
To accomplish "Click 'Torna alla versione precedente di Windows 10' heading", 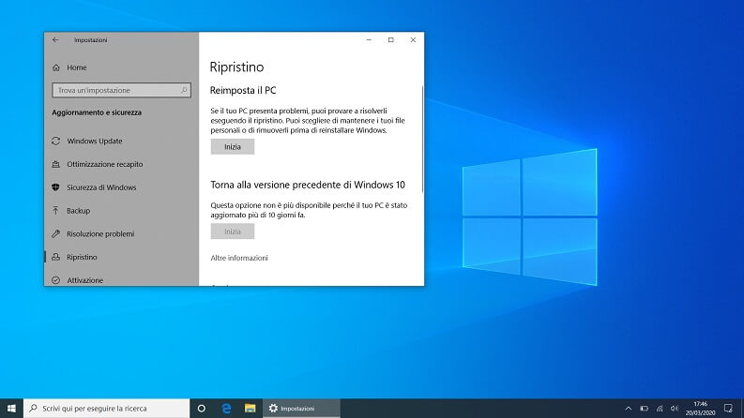I will pyautogui.click(x=308, y=185).
